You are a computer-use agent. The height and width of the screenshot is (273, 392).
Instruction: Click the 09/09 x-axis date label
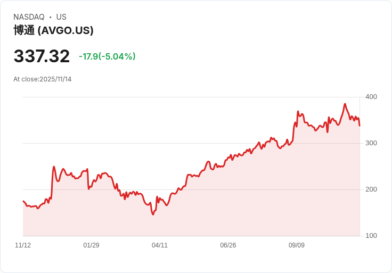(x=297, y=245)
